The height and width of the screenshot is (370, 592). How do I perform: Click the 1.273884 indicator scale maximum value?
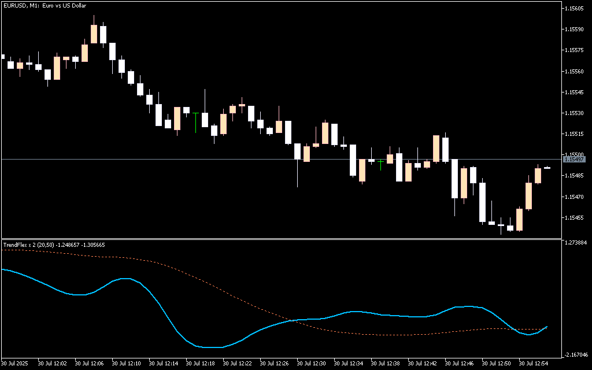pos(574,243)
